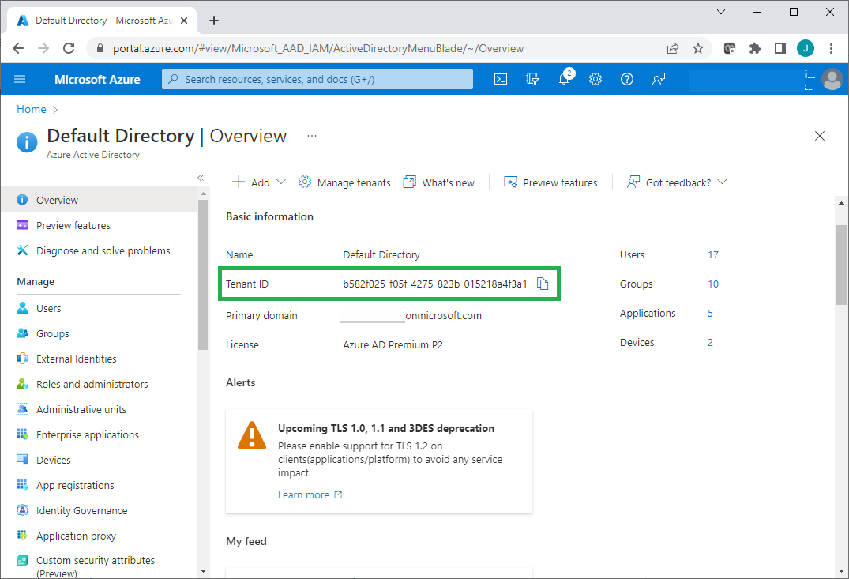Image resolution: width=849 pixels, height=579 pixels.
Task: Follow the Learn more link
Action: 304,495
